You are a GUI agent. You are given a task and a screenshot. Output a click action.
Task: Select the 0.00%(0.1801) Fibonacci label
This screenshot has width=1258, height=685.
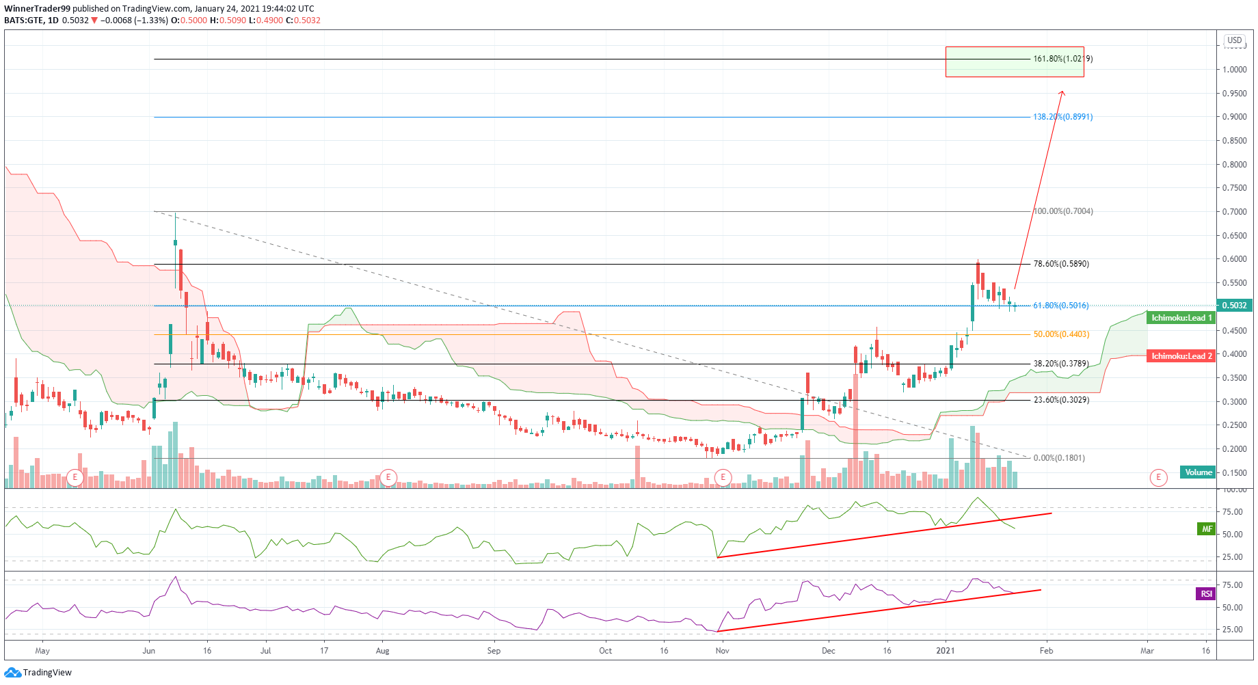coord(1058,458)
